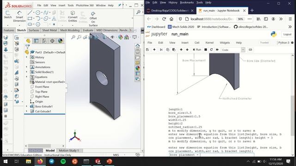Reload the Firefox page
This screenshot has width=296, height=166.
click(x=164, y=19)
